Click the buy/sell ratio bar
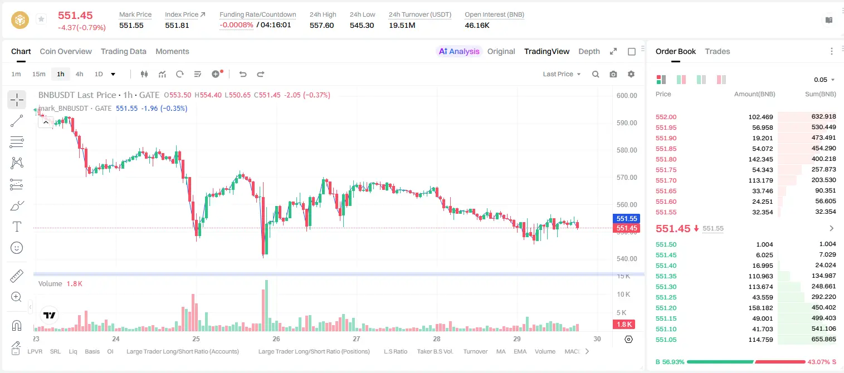 746,362
